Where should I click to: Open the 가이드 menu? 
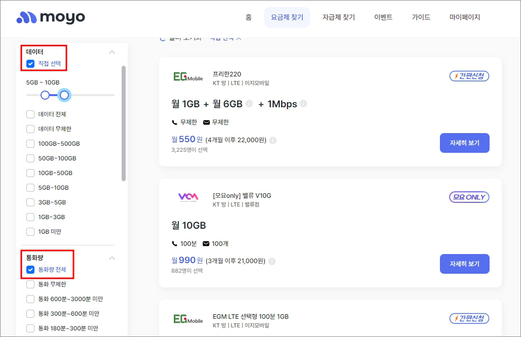tap(421, 17)
